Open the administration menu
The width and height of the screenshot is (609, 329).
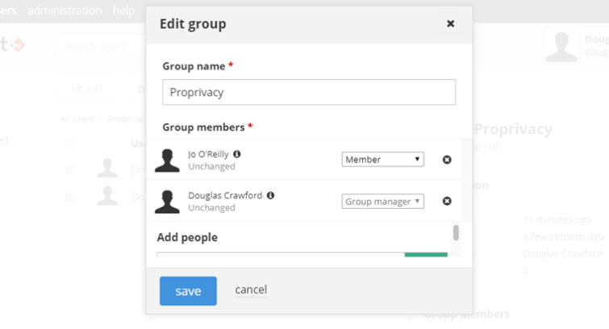(65, 10)
